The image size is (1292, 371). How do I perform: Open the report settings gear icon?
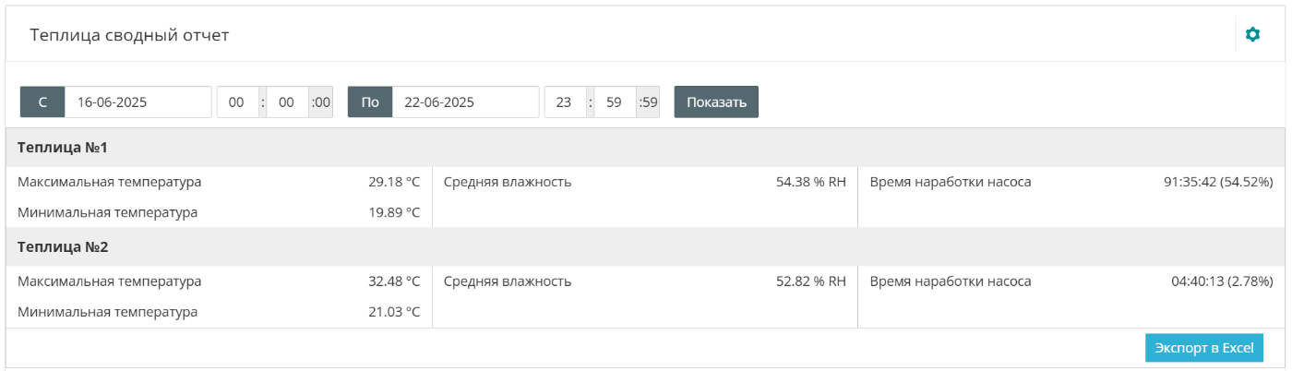[x=1252, y=34]
